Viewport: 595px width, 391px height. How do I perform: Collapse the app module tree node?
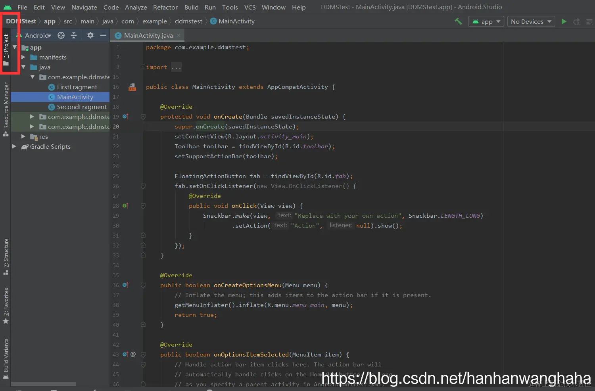[x=15, y=47]
